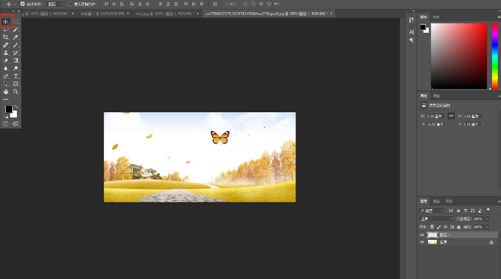Select the Pen tool
Image resolution: width=501 pixels, height=279 pixels.
[x=6, y=76]
